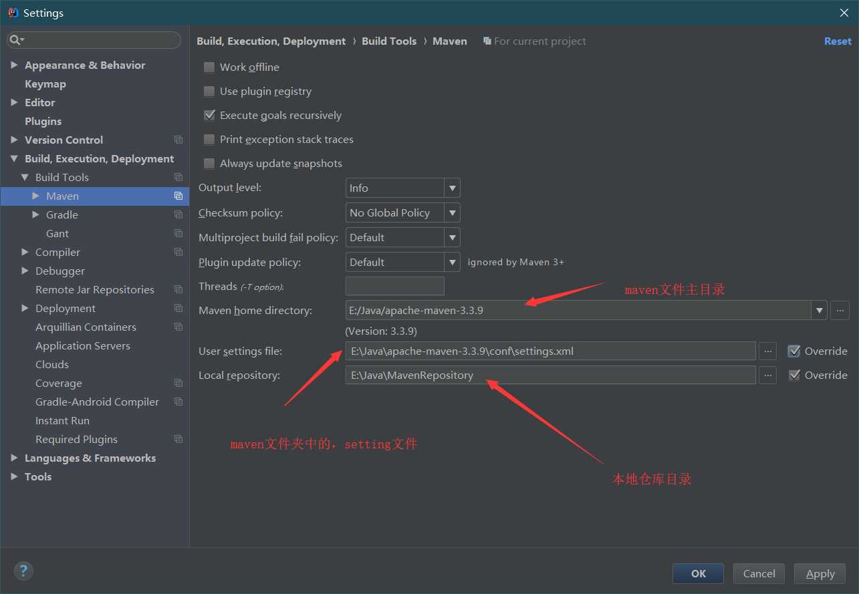Uncheck Execute goals recursively

point(209,115)
